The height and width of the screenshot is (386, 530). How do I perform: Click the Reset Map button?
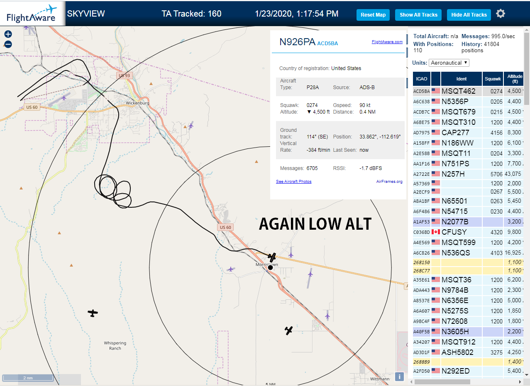(373, 15)
